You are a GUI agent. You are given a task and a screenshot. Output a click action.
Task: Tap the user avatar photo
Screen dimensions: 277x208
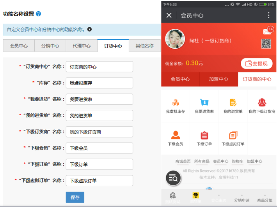[175, 39]
